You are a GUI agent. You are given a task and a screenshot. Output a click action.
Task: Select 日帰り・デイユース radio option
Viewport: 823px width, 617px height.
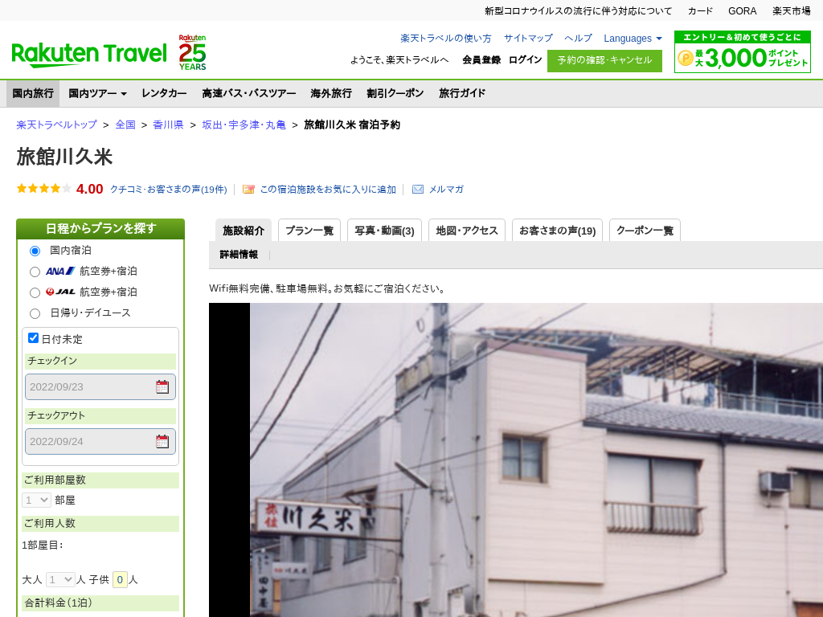35,314
